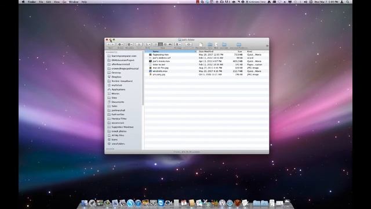Open the calendar app in the Dock
Image resolution: width=371 pixels, height=209 pixels.
point(184,203)
